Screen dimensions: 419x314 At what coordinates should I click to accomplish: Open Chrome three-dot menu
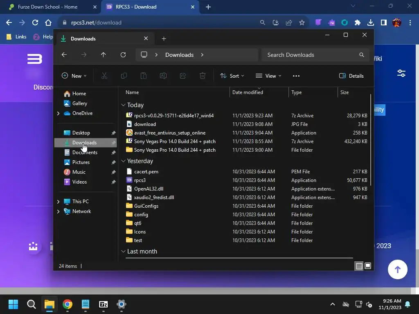410,23
